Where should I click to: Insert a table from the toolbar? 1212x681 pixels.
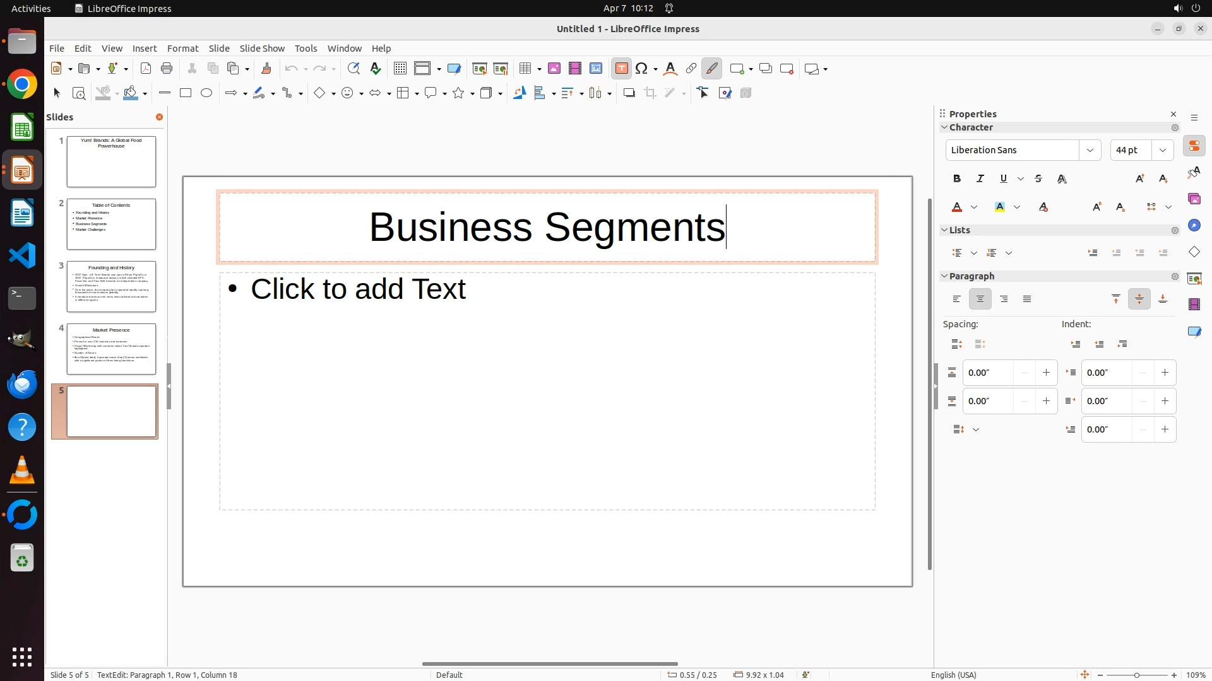pos(525,69)
